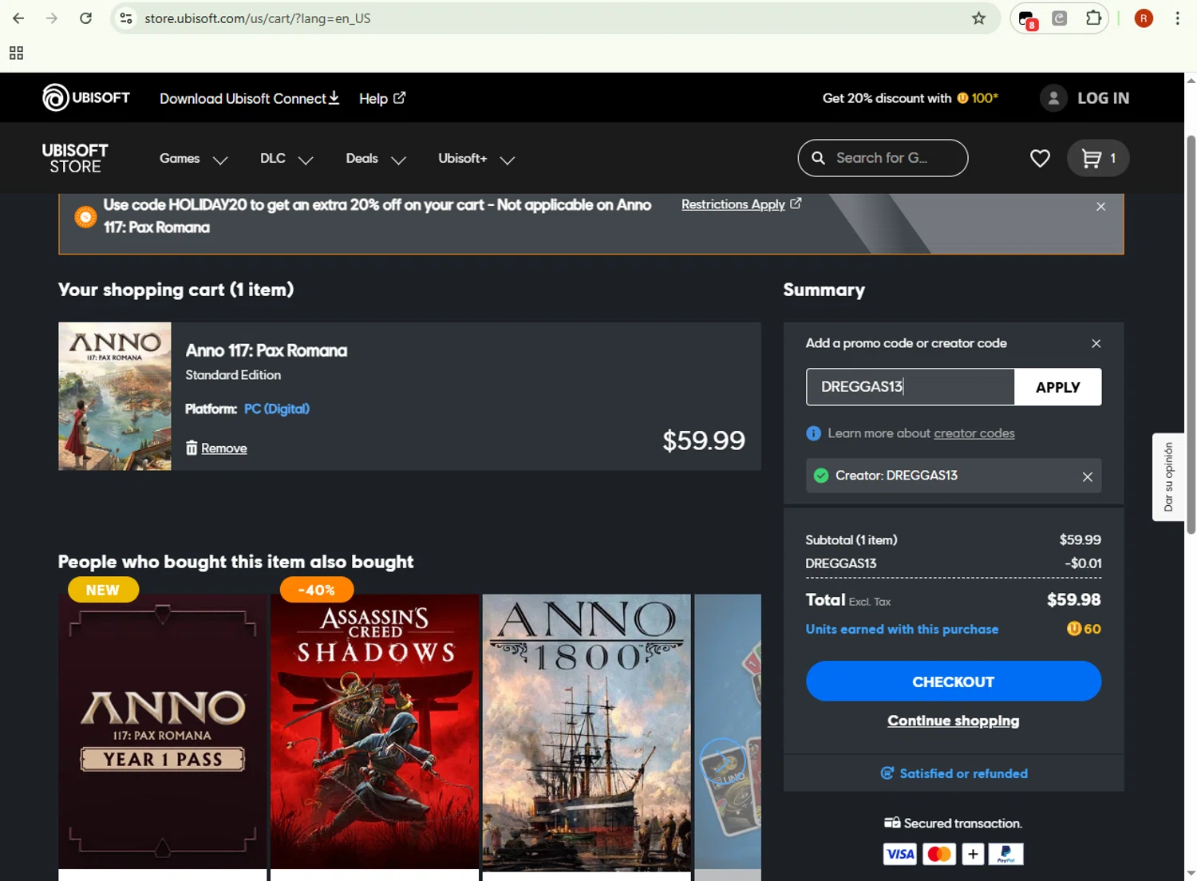The image size is (1197, 881).
Task: Click the Visa payment icon
Action: (900, 855)
